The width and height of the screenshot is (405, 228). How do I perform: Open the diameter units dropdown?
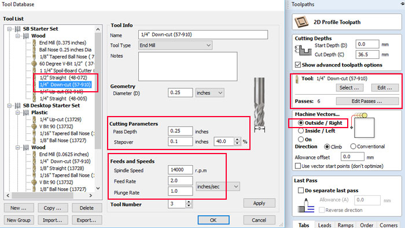pyautogui.click(x=209, y=93)
